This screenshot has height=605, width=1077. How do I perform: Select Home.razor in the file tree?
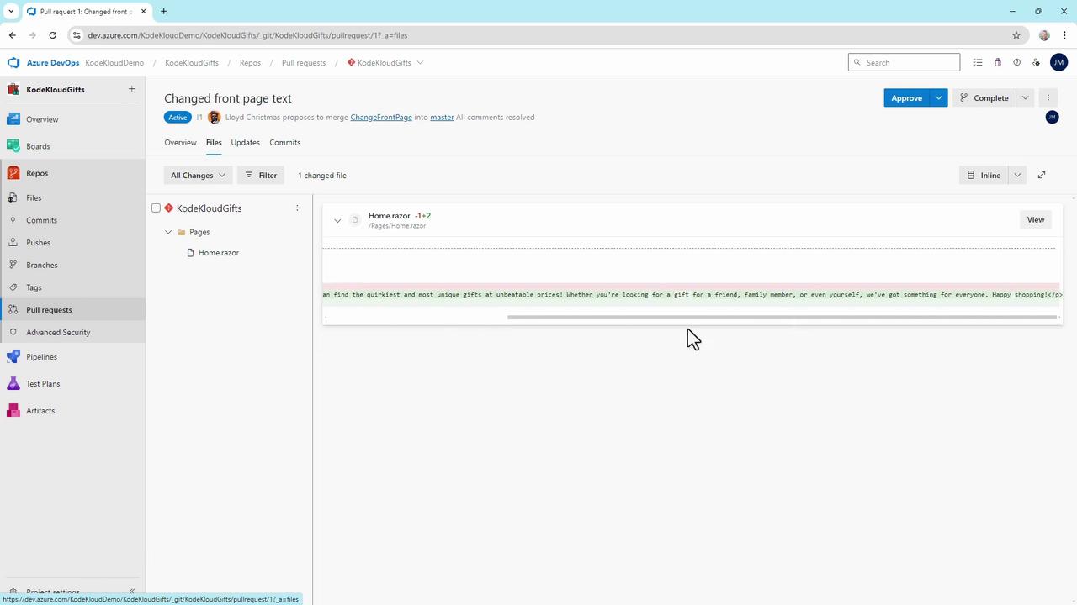(219, 253)
